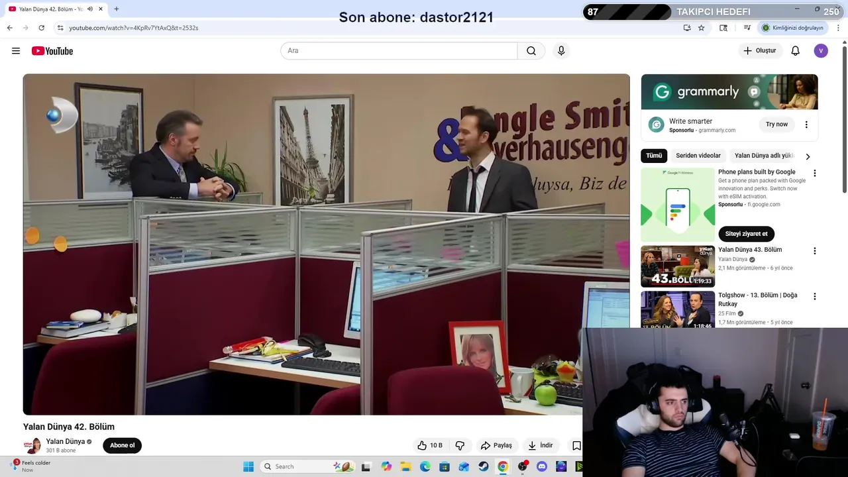Image resolution: width=848 pixels, height=477 pixels.
Task: Open options for Grammarly ad
Action: [x=806, y=125]
